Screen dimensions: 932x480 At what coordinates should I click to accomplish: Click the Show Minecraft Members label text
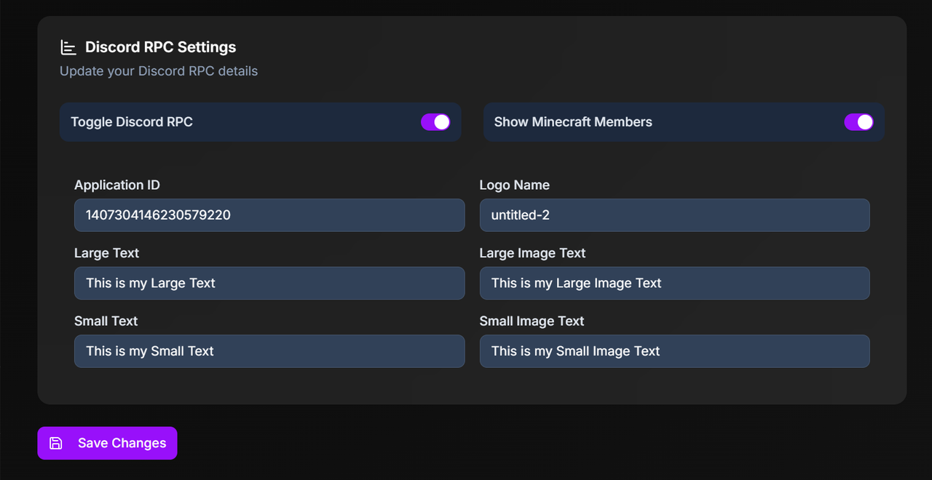pos(573,122)
